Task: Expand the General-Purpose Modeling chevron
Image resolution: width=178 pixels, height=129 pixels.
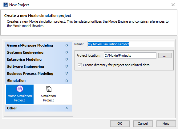Action: (67, 45)
